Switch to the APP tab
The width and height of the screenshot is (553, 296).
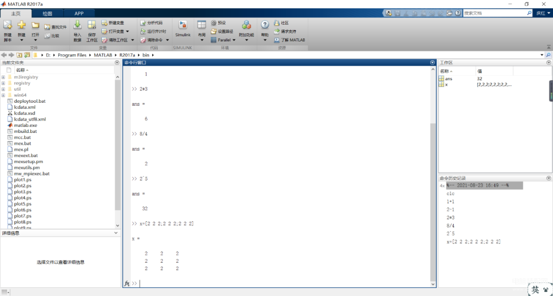[79, 13]
